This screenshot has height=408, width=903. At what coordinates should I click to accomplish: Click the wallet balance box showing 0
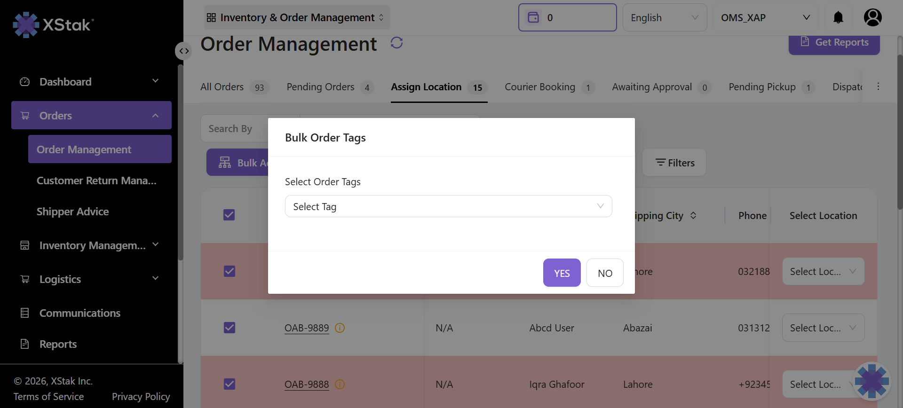[567, 18]
